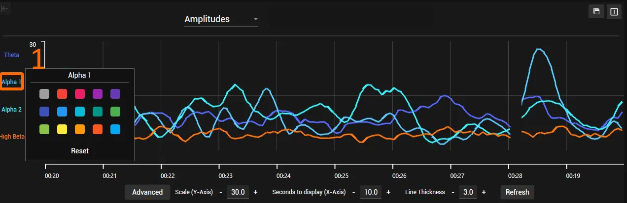Choose the cyan color swatch

pyautogui.click(x=80, y=112)
